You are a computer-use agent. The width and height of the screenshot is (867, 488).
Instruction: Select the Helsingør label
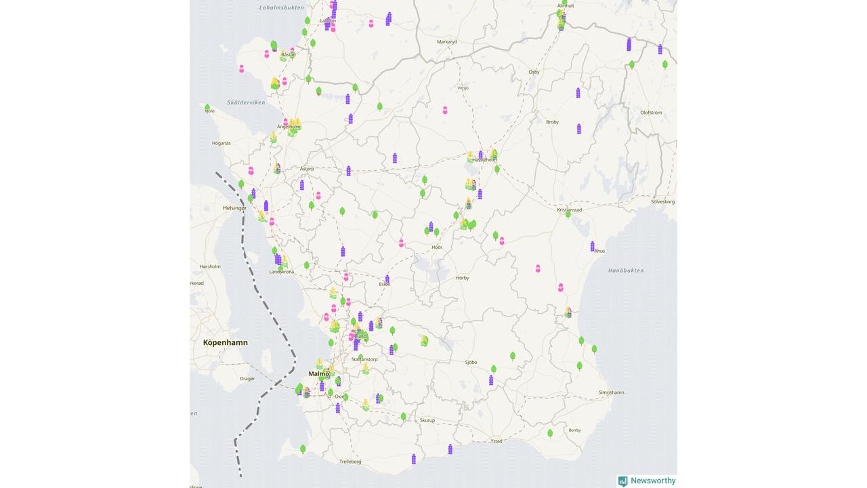tap(235, 208)
